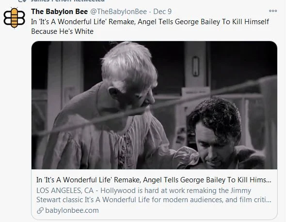Click the dark-haired man in the photo
Screen dimensions: 299x222
click(220, 133)
